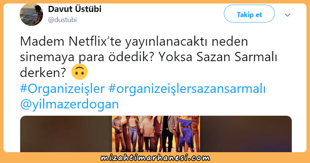Image resolution: width=310 pixels, height=163 pixels.
Task: Click the person in white shirt in poster
Action: [147, 134]
